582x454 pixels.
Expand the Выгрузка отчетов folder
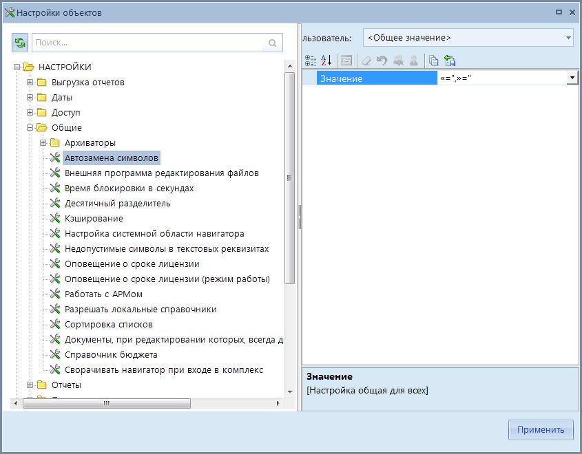(x=30, y=83)
